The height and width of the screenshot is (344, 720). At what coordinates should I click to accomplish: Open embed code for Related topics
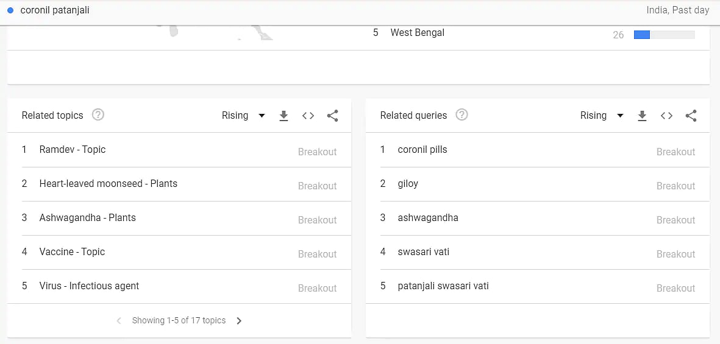tap(308, 116)
